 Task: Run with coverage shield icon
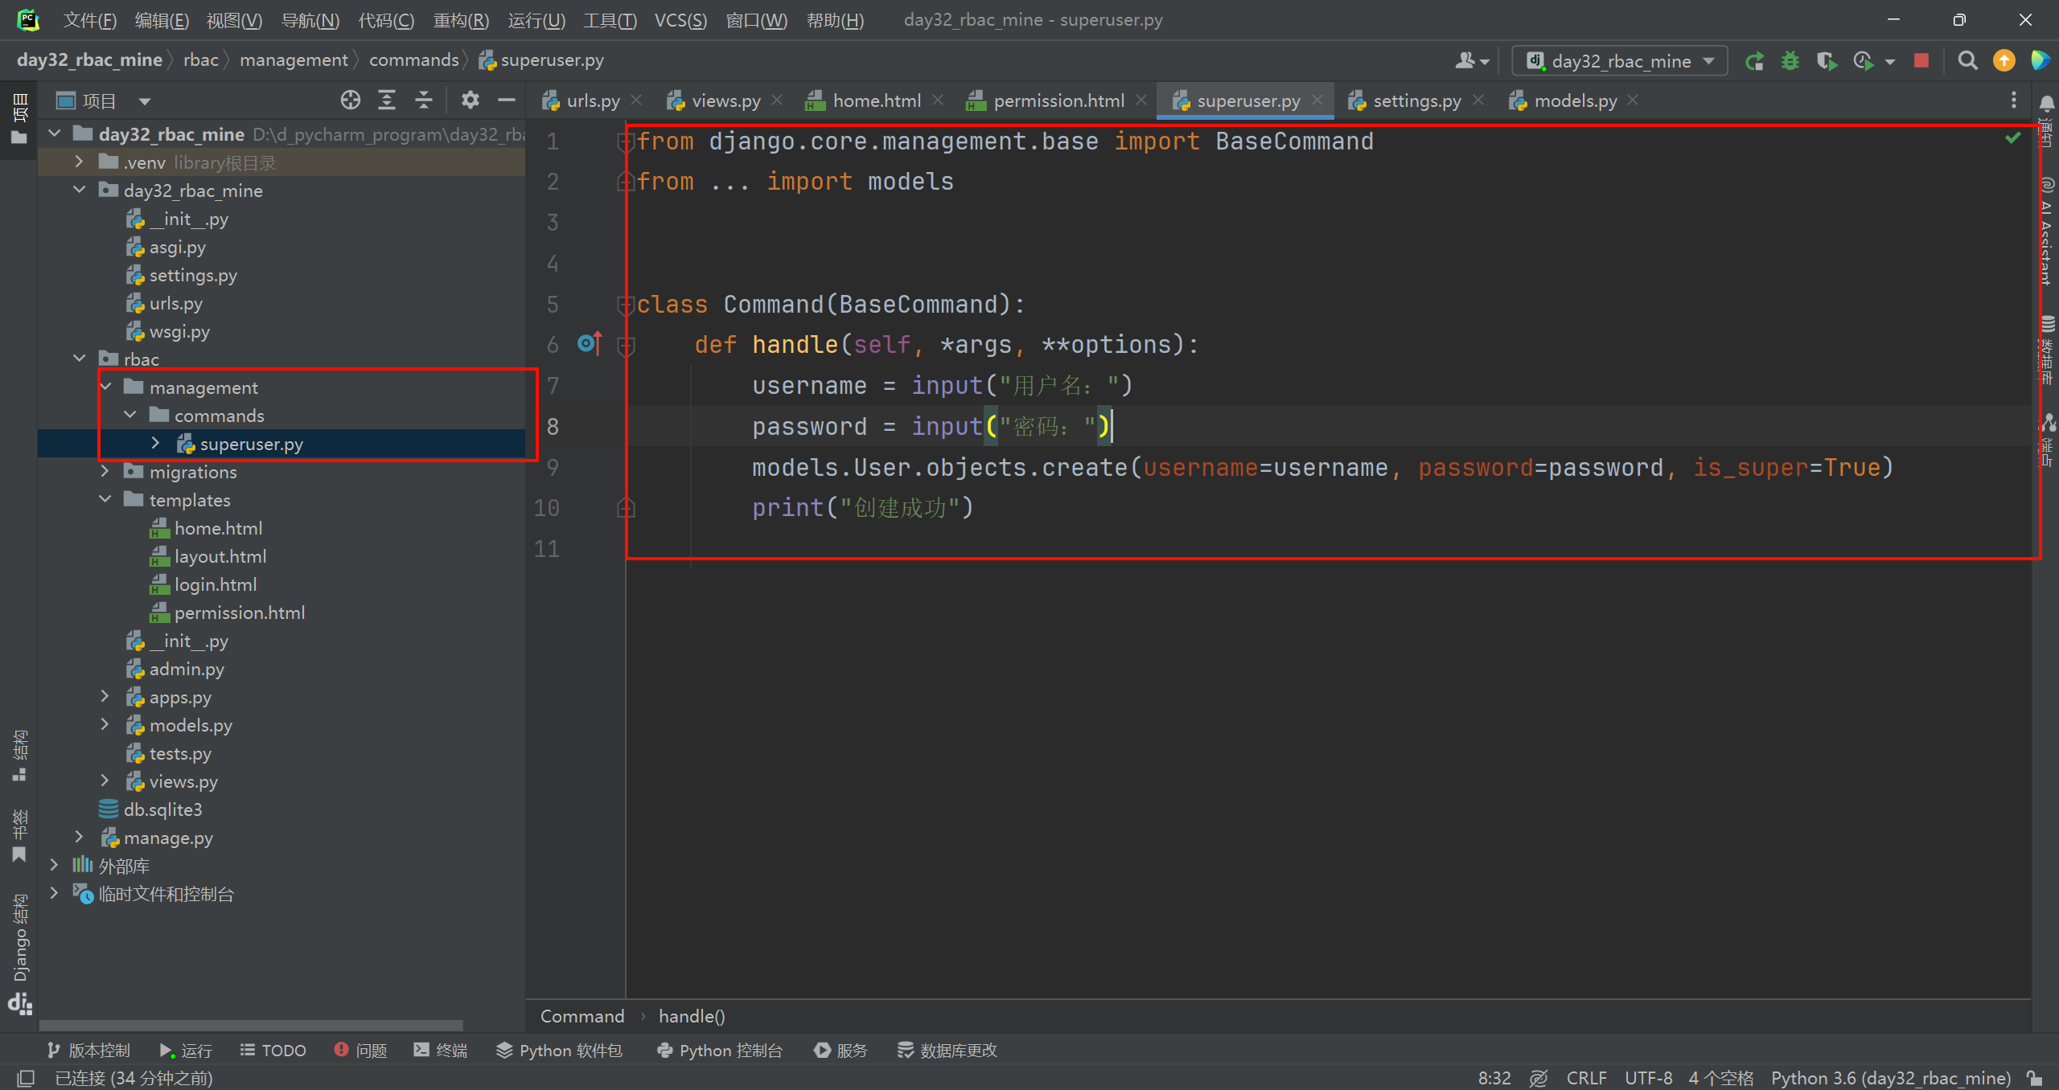[x=1827, y=61]
